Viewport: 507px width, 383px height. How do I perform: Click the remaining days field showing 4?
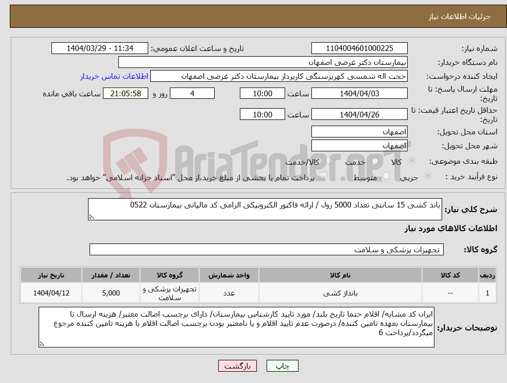click(x=192, y=94)
